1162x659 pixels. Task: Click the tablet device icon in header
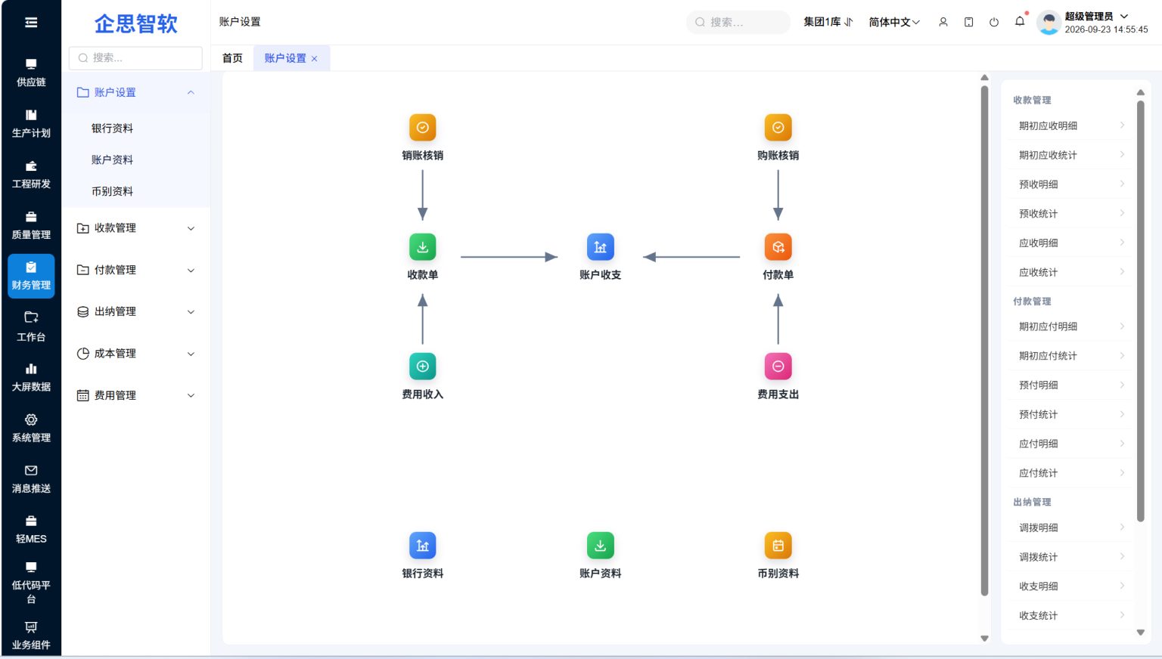(969, 22)
